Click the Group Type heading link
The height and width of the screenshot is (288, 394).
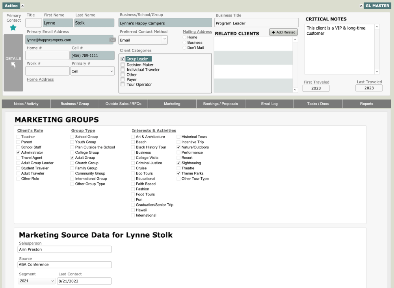click(83, 130)
